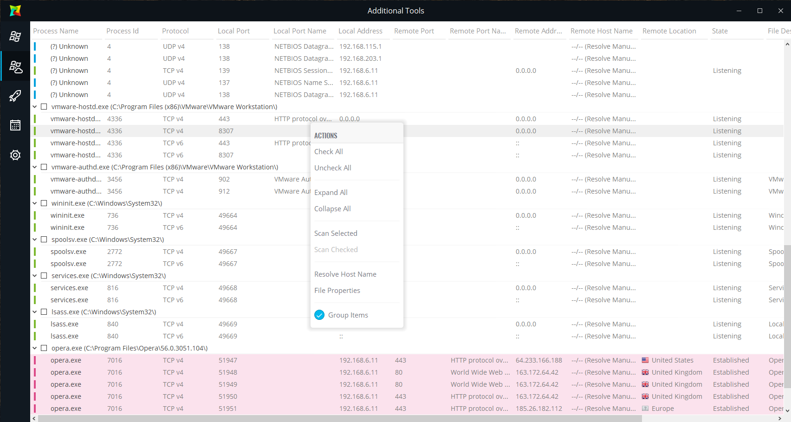Check the vmware-authd.exe group checkbox

tap(44, 167)
